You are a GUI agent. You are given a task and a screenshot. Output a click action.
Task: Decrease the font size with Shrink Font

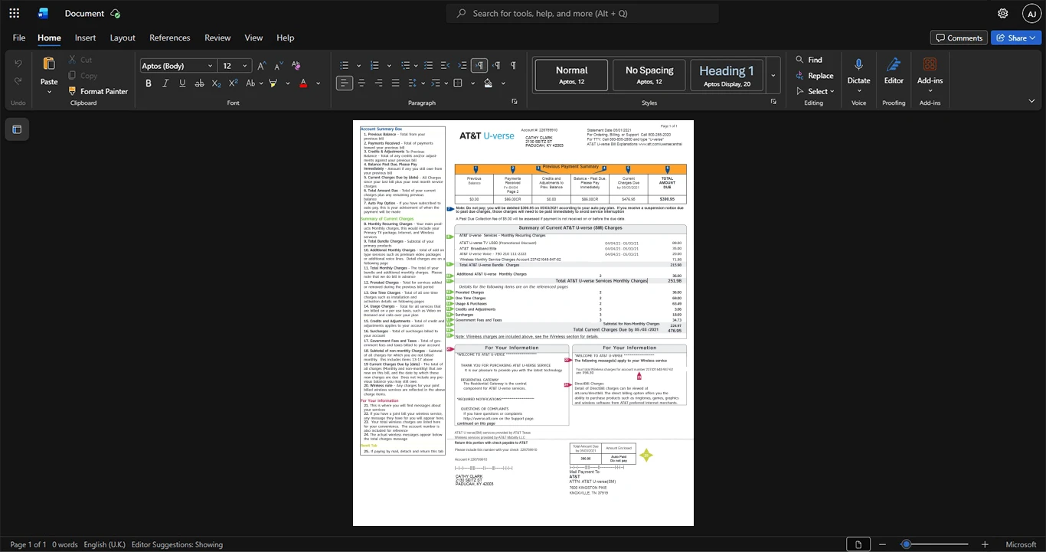[278, 66]
